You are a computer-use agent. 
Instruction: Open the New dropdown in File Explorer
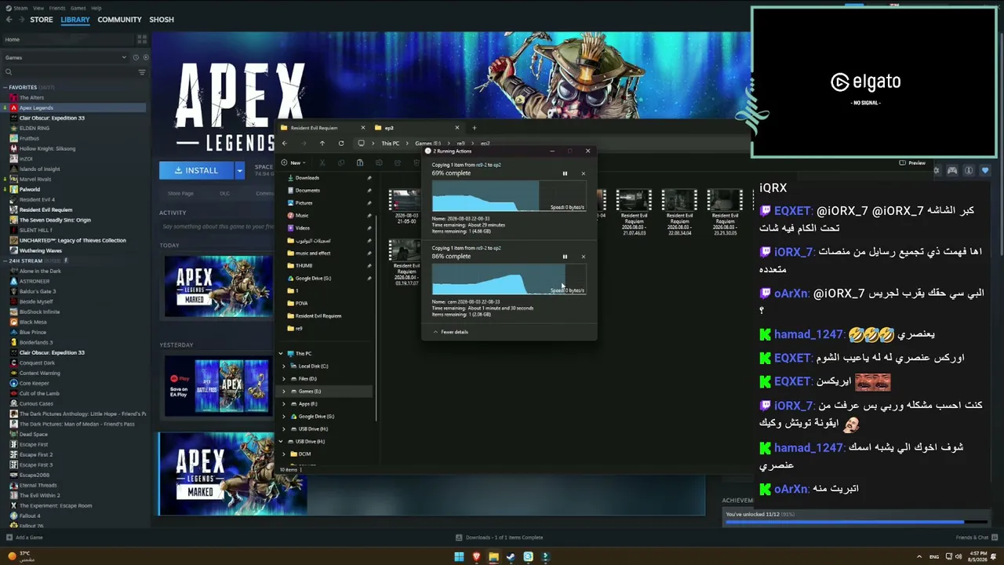(x=293, y=162)
